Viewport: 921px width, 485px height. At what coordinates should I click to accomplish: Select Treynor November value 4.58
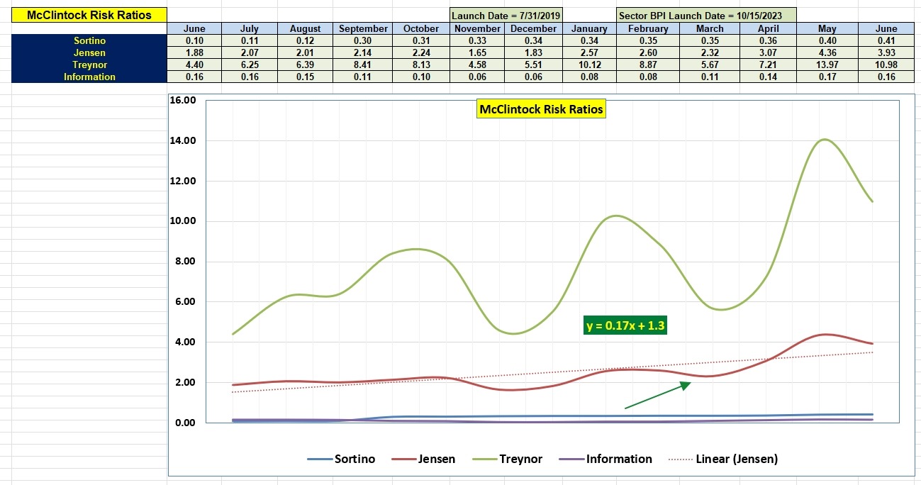[x=476, y=65]
